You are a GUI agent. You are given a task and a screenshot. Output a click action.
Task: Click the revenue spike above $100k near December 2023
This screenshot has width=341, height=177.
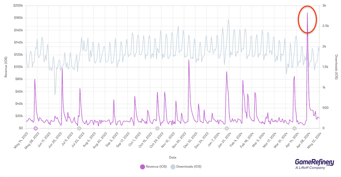(x=189, y=60)
